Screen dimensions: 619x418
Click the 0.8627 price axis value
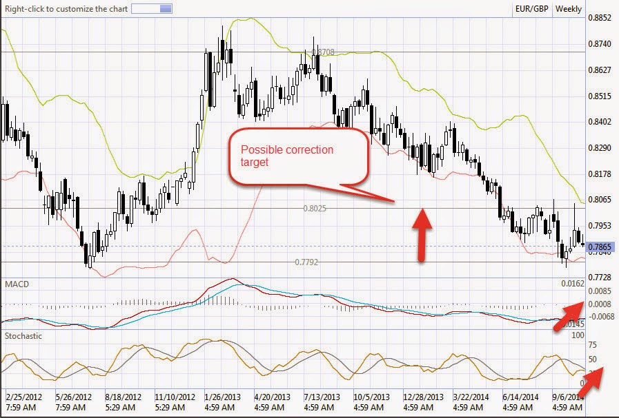point(600,70)
